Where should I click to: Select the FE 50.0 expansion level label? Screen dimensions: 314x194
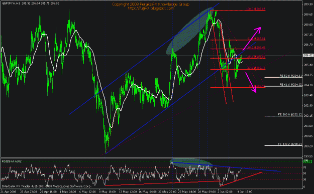(x=291, y=76)
